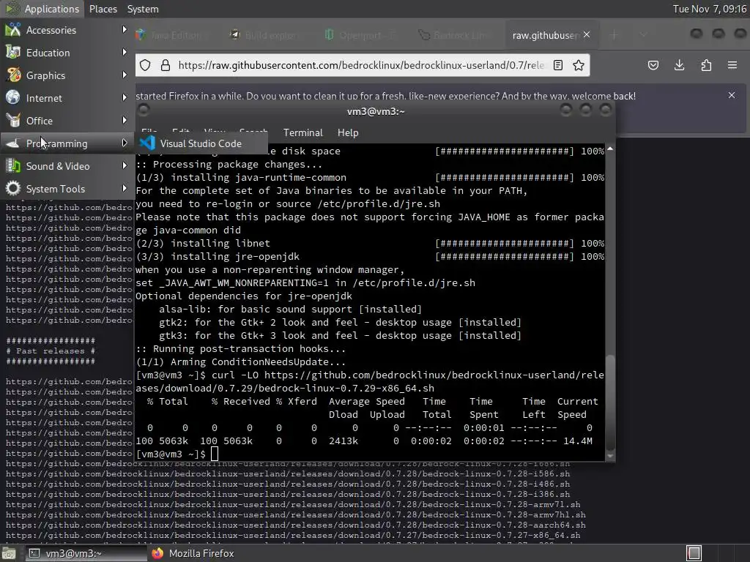
Task: Switch to the Bedrock Linux tab
Action: tap(453, 35)
